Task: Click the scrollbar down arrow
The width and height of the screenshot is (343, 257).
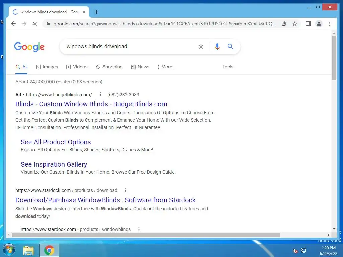Action: [334, 229]
